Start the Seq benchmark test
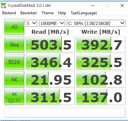 click(x=14, y=44)
